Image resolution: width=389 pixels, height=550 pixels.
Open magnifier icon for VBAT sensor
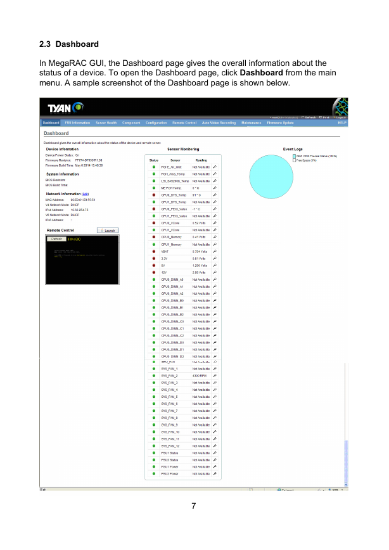click(215, 251)
